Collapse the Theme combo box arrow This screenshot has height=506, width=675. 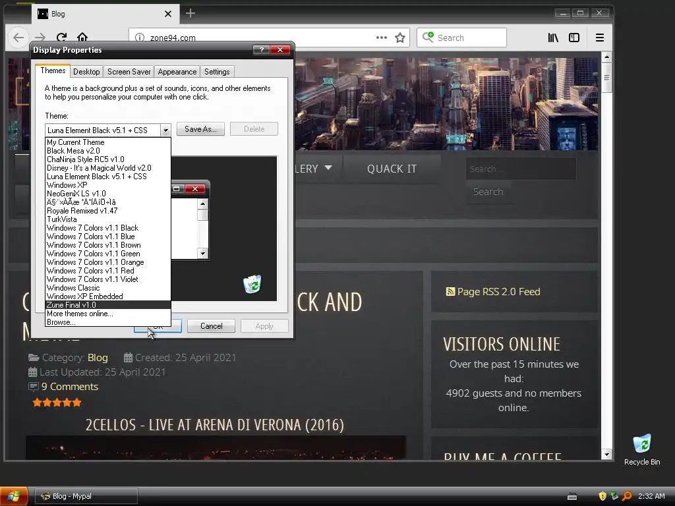(165, 130)
